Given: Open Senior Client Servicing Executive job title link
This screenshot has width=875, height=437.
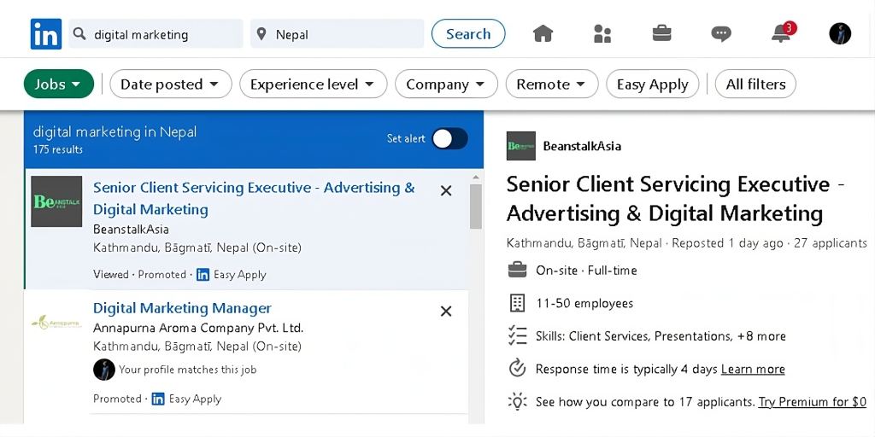Looking at the screenshot, I should tap(254, 198).
